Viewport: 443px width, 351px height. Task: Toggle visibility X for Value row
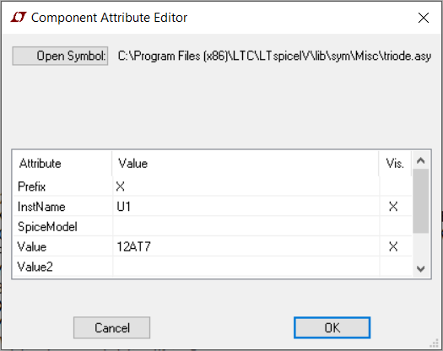pyautogui.click(x=395, y=246)
